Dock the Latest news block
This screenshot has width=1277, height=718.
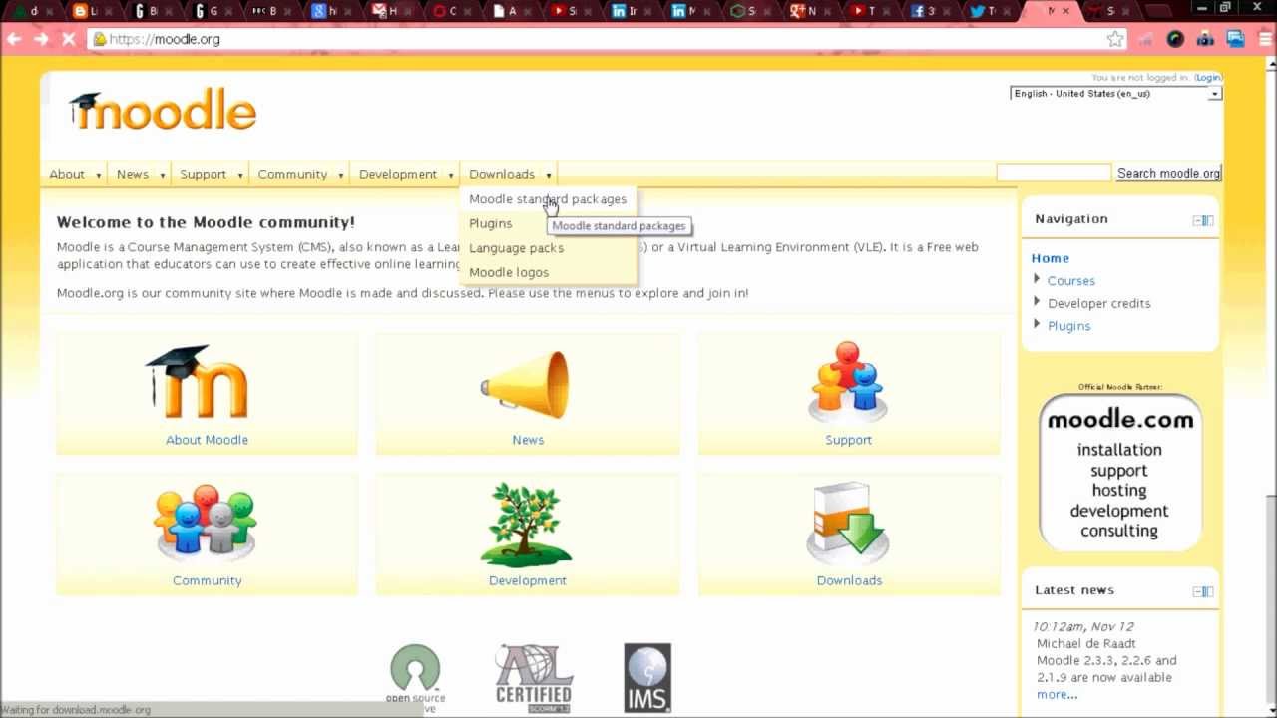pyautogui.click(x=1209, y=591)
